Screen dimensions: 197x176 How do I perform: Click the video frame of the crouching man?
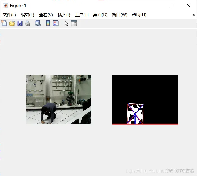click(x=59, y=99)
